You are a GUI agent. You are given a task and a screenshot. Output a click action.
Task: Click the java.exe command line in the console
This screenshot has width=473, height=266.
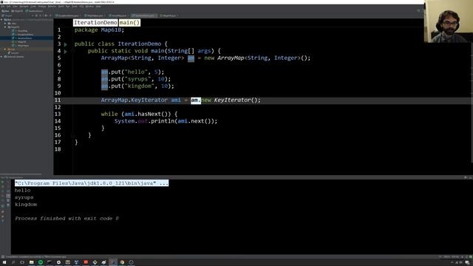[92, 183]
